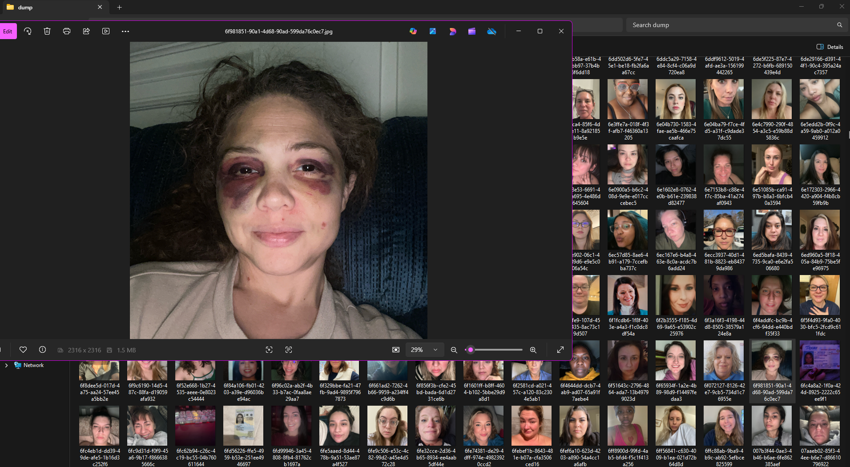This screenshot has width=850, height=467.
Task: Select thumbnail 6fd56226-ffe5-4959-b53e-251ee4946697
Action: [x=243, y=426]
